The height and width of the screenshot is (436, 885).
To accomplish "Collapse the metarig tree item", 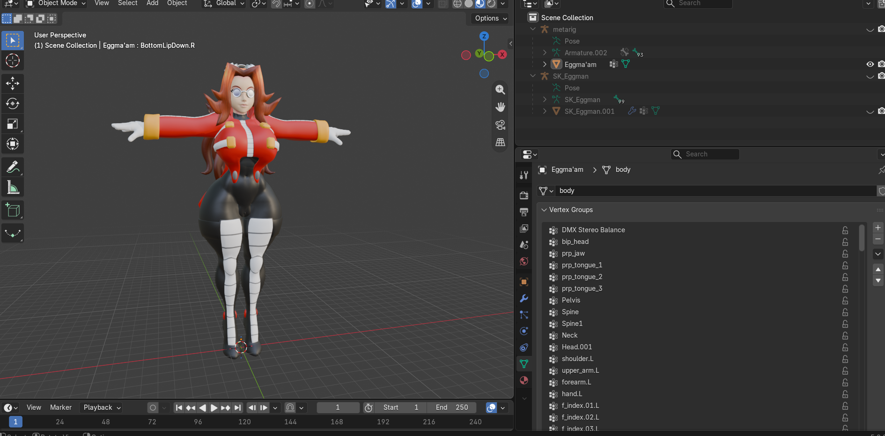I will 533,29.
